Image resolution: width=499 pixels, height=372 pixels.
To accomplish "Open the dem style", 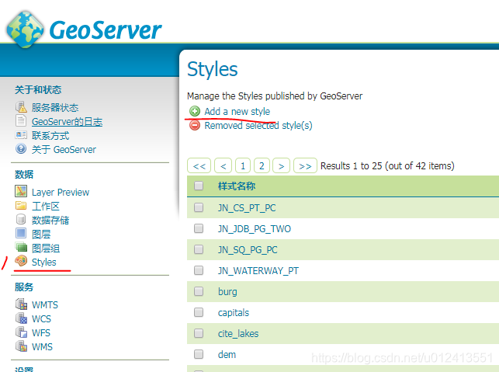I will [x=227, y=354].
